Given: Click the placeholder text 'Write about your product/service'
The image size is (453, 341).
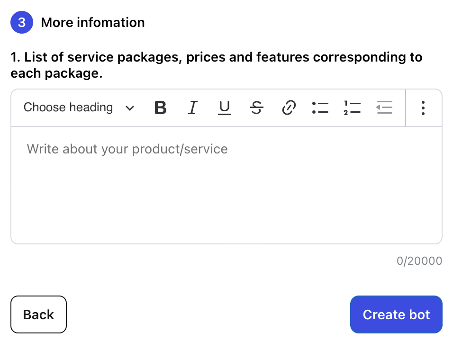Looking at the screenshot, I should click(x=127, y=149).
